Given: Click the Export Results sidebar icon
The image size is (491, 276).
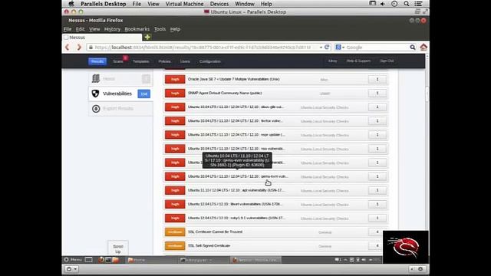Looking at the screenshot, I should pos(96,109).
